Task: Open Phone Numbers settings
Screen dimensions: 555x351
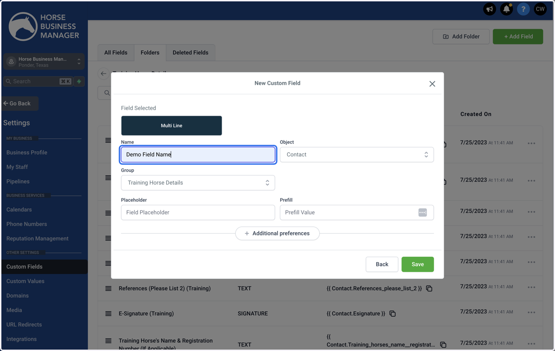Action: [x=27, y=224]
